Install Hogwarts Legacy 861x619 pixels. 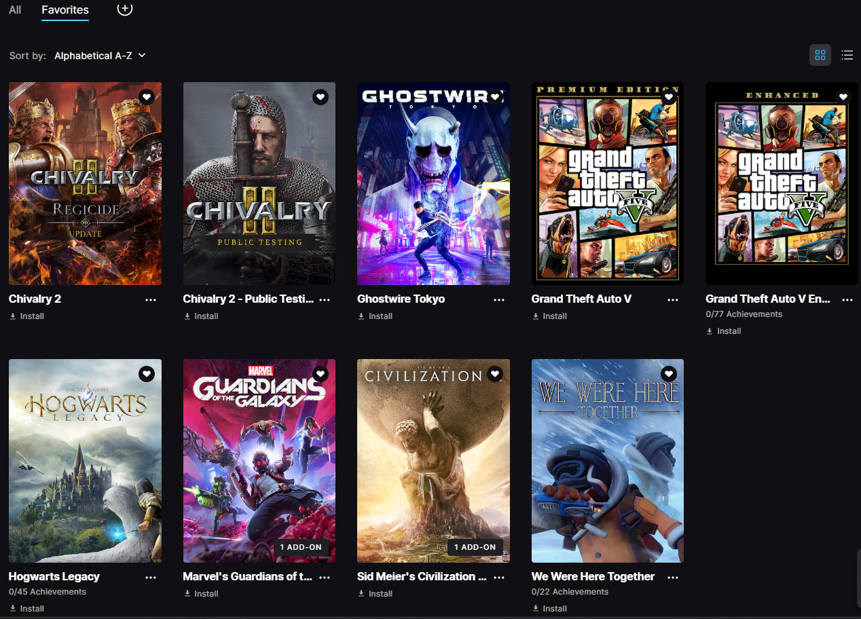pos(27,609)
